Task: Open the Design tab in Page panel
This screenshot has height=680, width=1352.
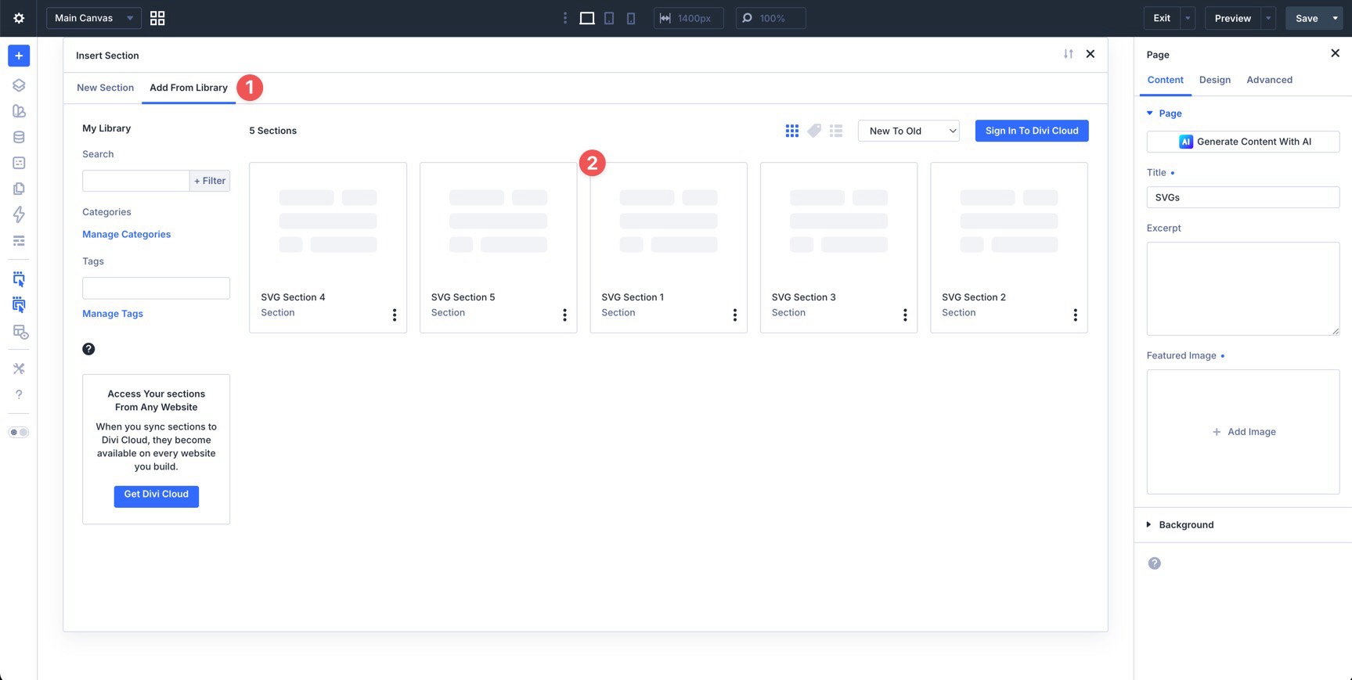Action: click(x=1215, y=80)
